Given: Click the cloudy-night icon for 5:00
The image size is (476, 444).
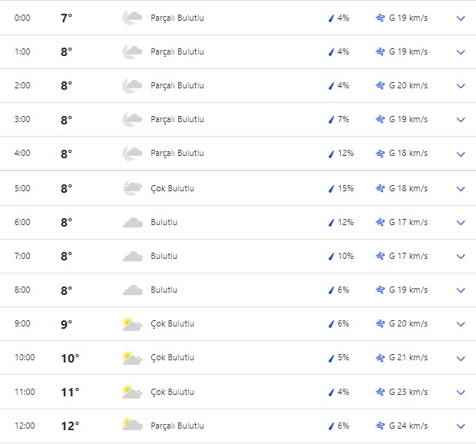Looking at the screenshot, I should click(x=132, y=188).
